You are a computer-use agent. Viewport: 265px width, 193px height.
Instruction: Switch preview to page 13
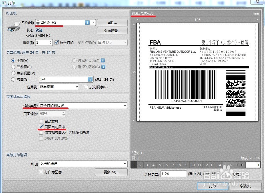click(x=212, y=165)
